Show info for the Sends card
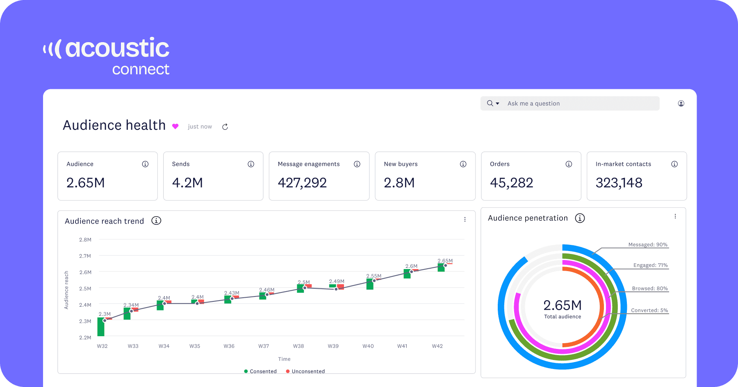This screenshot has width=738, height=387. pyautogui.click(x=251, y=164)
